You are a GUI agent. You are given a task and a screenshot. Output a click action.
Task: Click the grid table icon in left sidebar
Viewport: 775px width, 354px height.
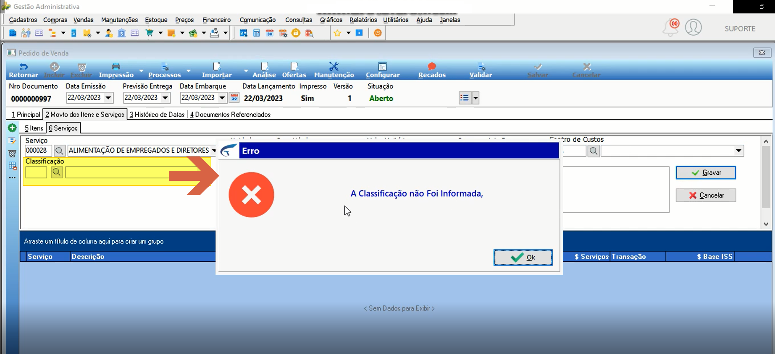12,166
